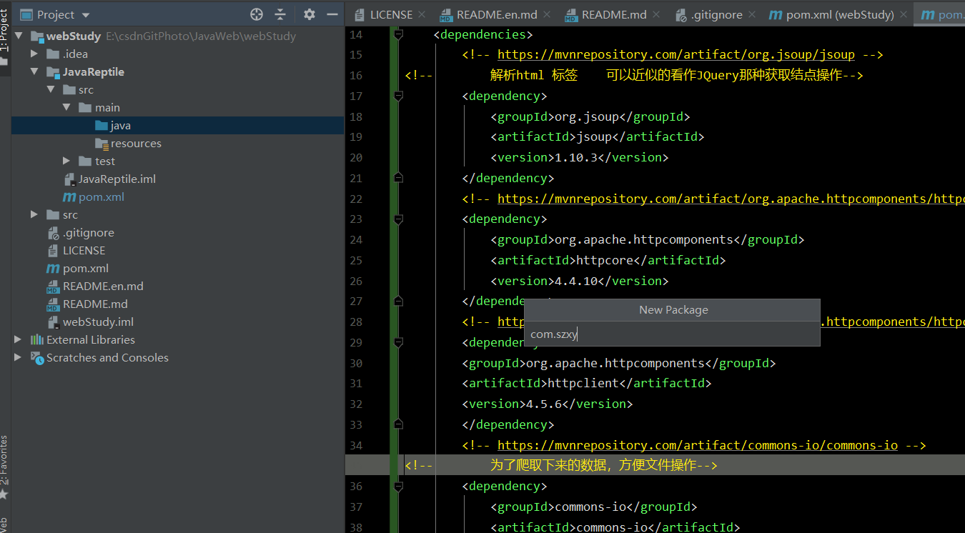The image size is (965, 533).
Task: Click the JavaReptile.iml file icon
Action: 69,179
